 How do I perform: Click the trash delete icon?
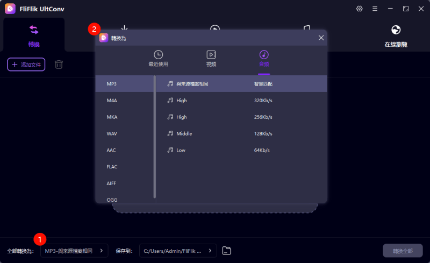coord(59,65)
